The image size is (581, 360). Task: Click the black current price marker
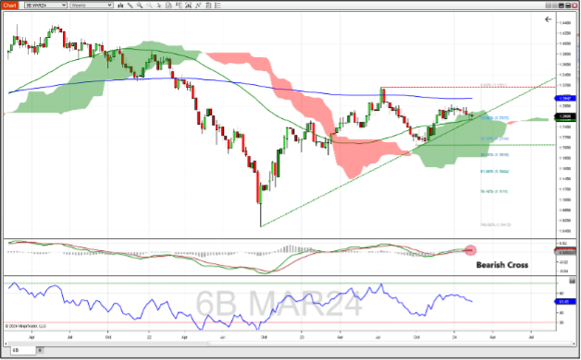tap(564, 116)
